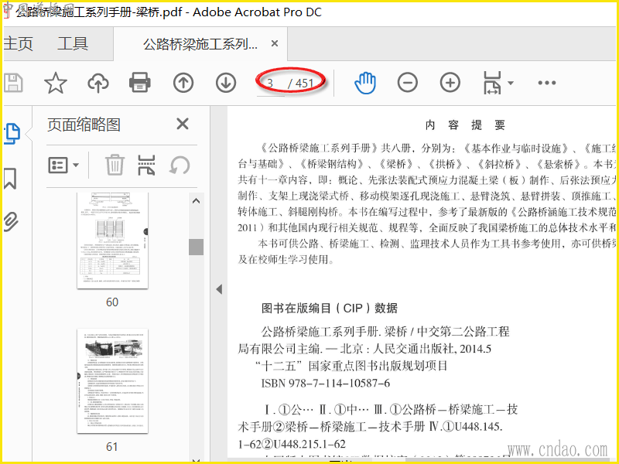The width and height of the screenshot is (619, 464).
Task: Select the 公路桥梁施工系列 document tab
Action: (200, 44)
